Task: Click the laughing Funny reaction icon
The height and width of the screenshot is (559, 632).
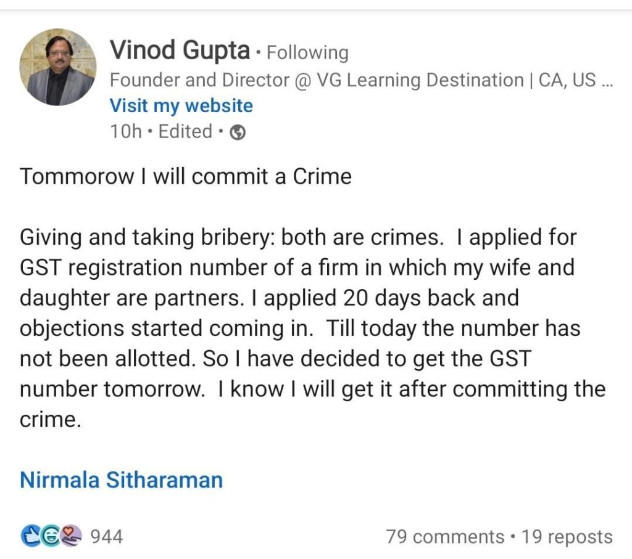Action: pyautogui.click(x=51, y=536)
